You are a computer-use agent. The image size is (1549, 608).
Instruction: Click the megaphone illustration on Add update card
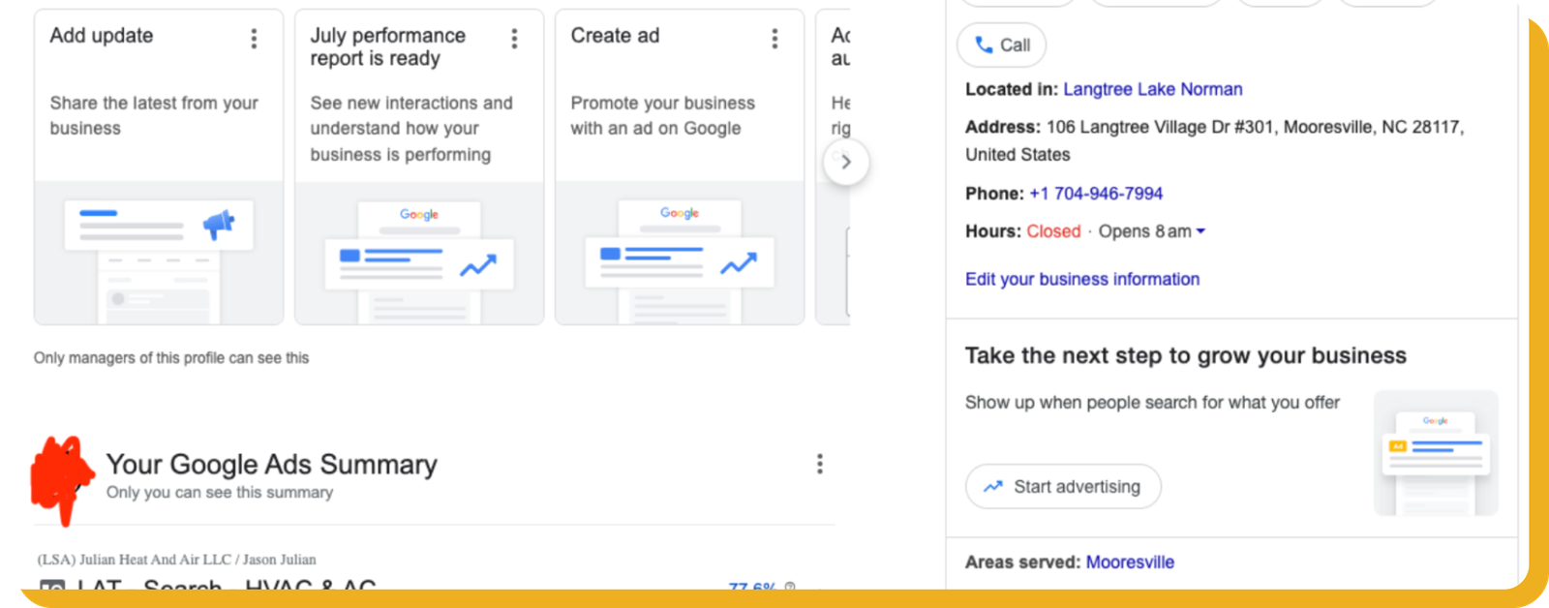(218, 226)
